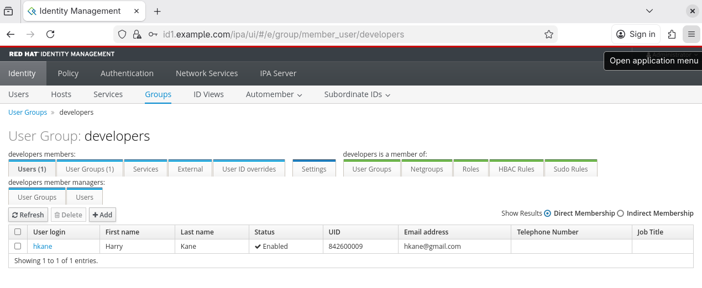
Task: Bookmark this page with the star icon
Action: pyautogui.click(x=549, y=34)
